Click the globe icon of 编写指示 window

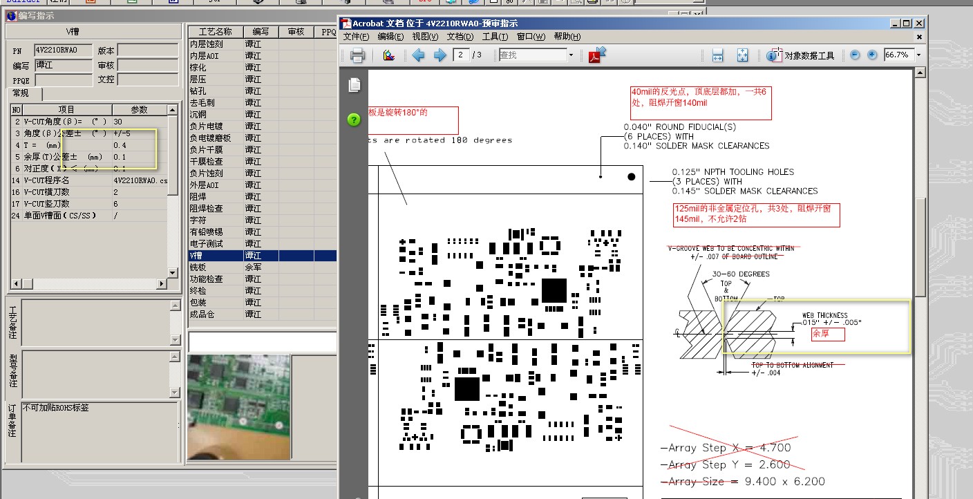click(x=12, y=15)
